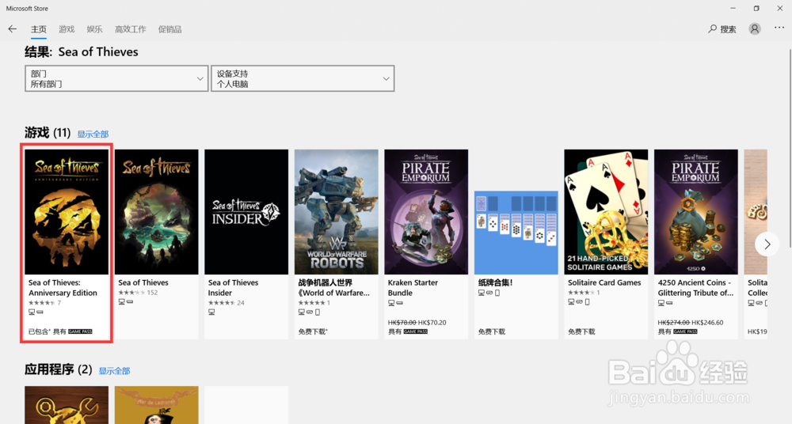Click 'Solitaire Card Games' title text
The width and height of the screenshot is (792, 424).
click(x=604, y=282)
